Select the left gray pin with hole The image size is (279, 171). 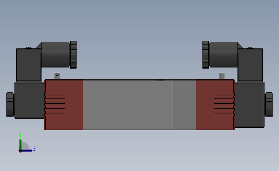point(57,76)
